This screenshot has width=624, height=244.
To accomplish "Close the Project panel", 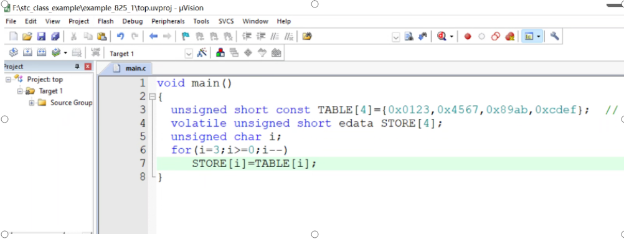I will [x=88, y=67].
